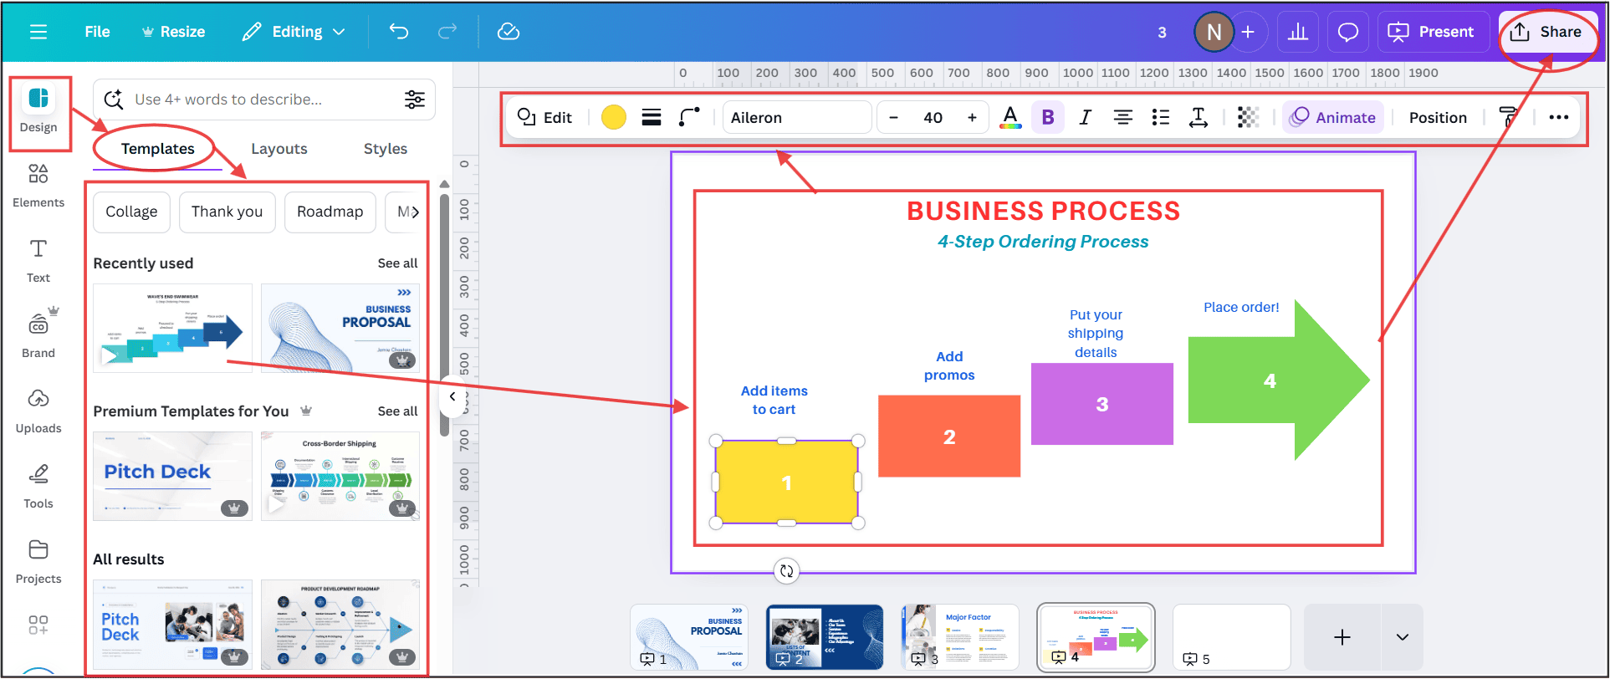Screen dimensions: 1610x679
Task: Open the analytics bar chart icon
Action: point(1298,32)
